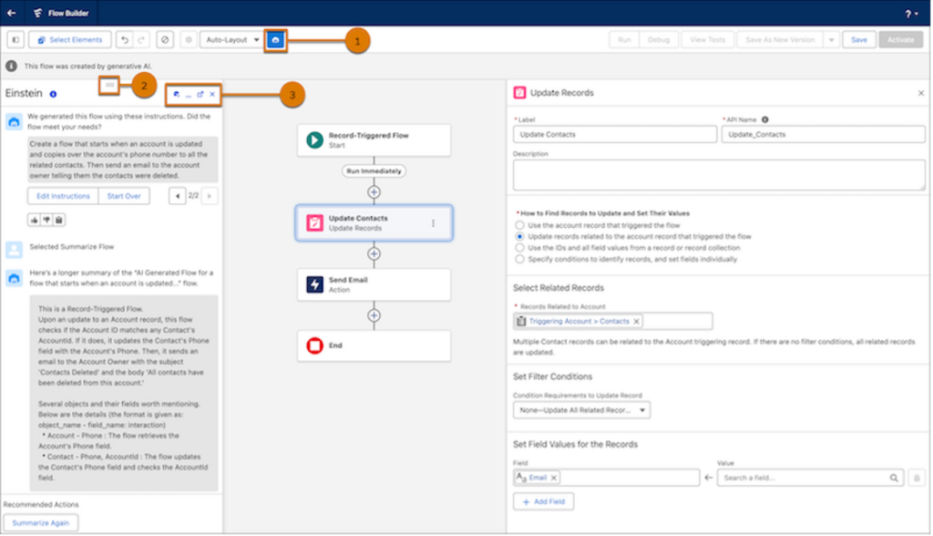The image size is (933, 536).
Task: Click Start Over
Action: click(x=124, y=196)
